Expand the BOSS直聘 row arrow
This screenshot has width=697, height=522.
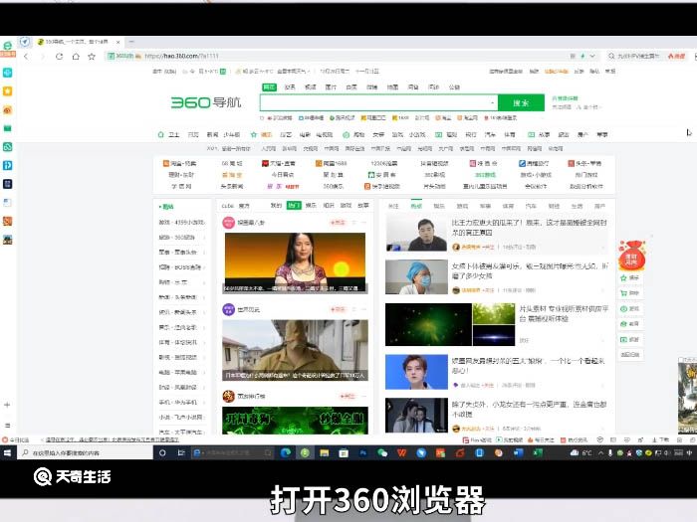tap(204, 267)
